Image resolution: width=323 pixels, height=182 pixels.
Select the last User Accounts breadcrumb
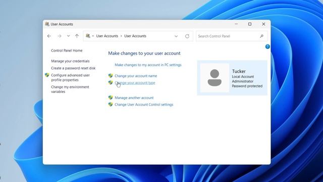135,36
